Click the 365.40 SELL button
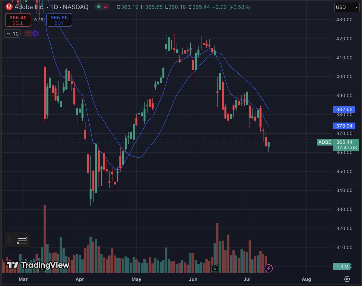362x286 pixels. click(18, 20)
